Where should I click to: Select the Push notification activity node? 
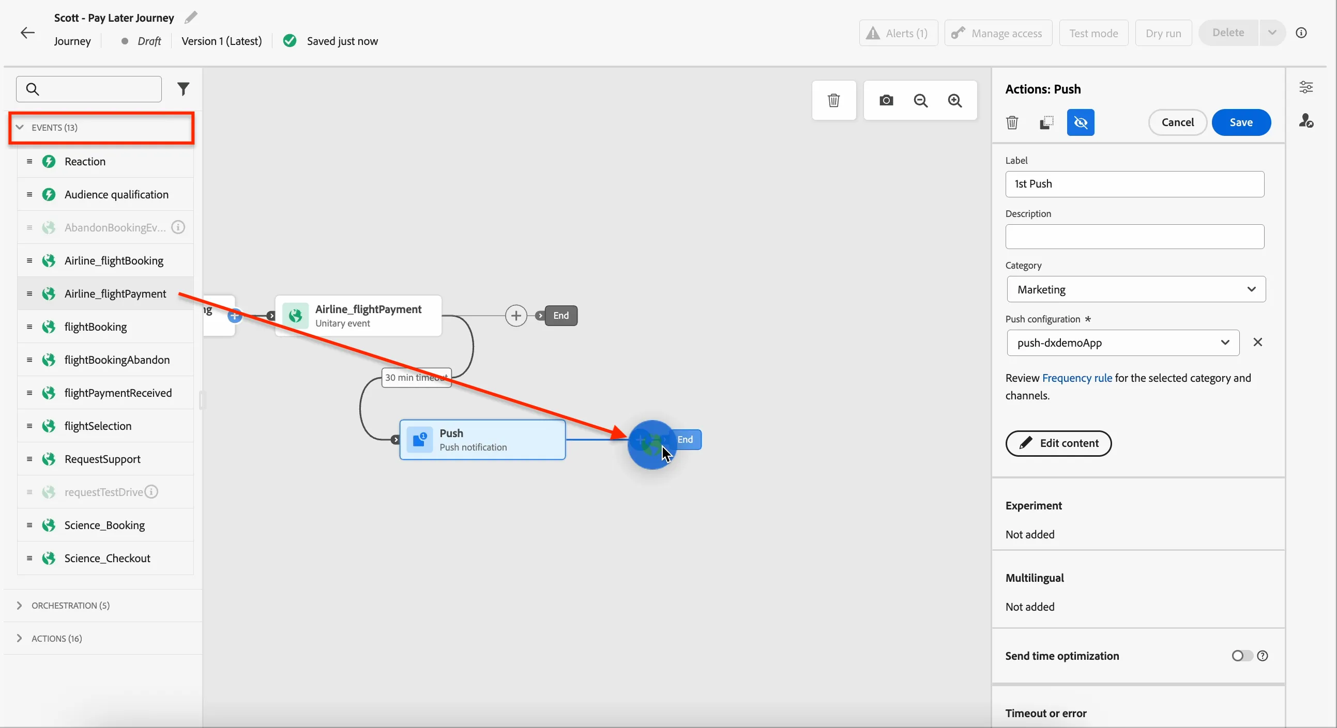[482, 440]
